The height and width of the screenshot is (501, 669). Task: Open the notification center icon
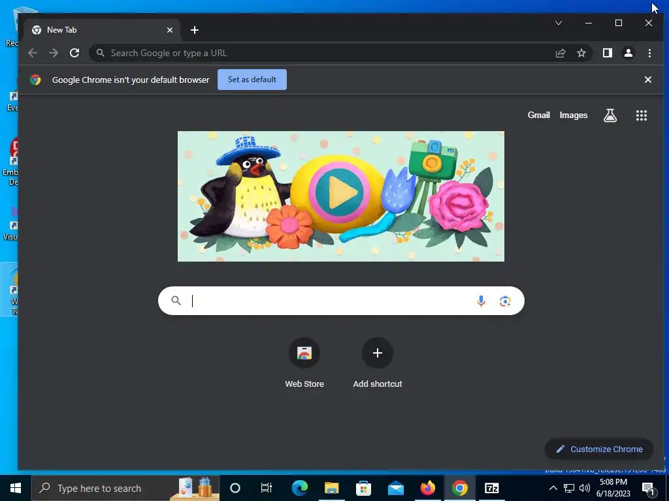[x=648, y=488]
